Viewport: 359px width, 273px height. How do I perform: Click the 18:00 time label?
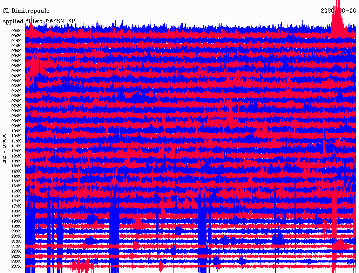point(16,211)
